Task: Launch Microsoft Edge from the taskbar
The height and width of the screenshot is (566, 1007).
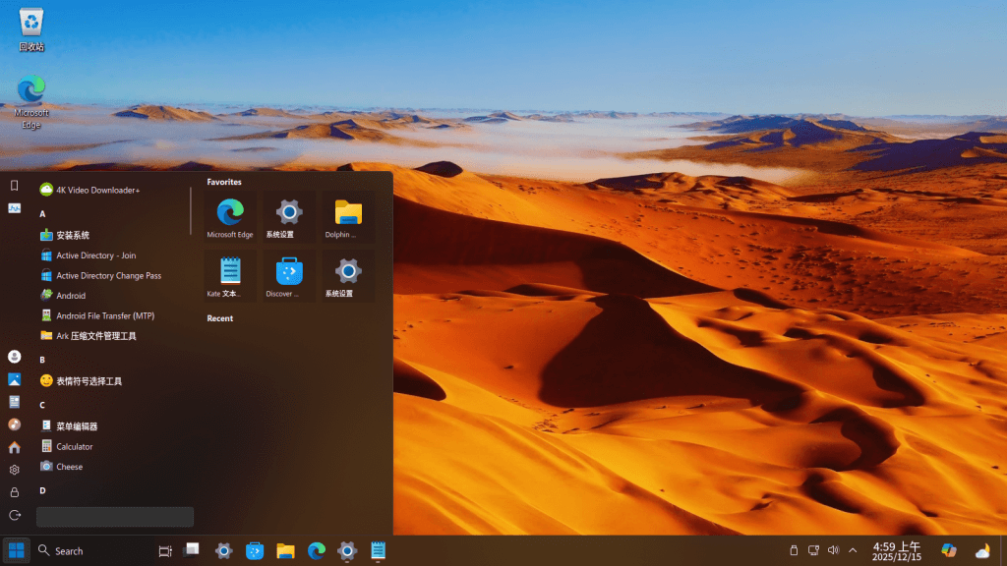Action: [316, 550]
